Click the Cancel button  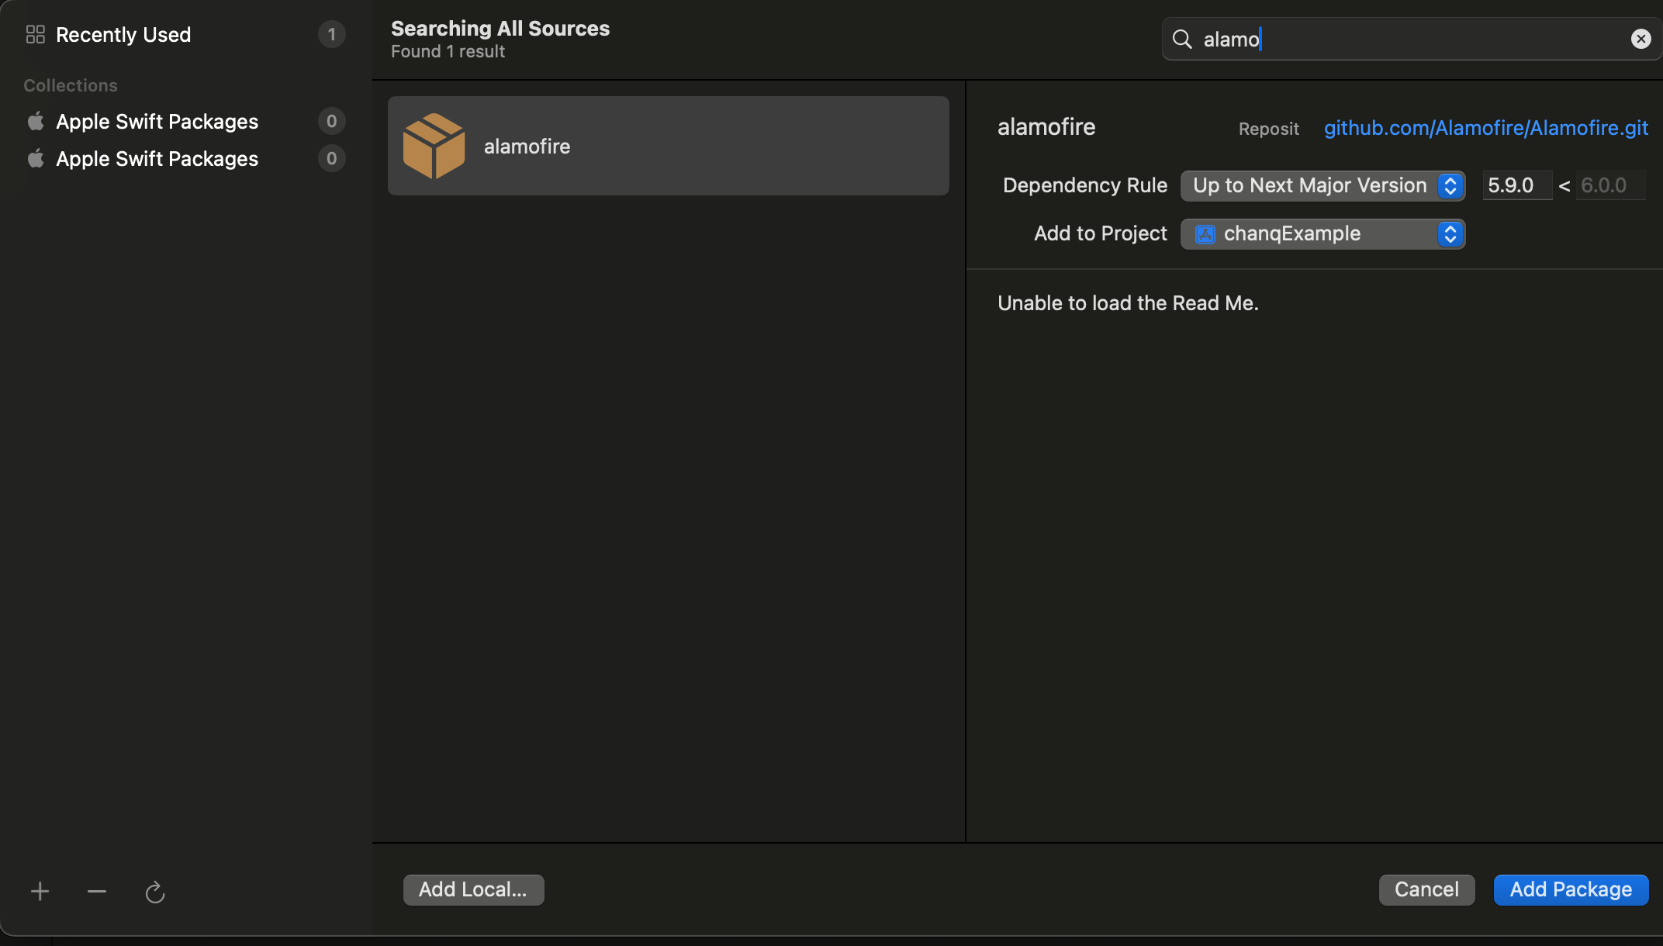tap(1426, 889)
